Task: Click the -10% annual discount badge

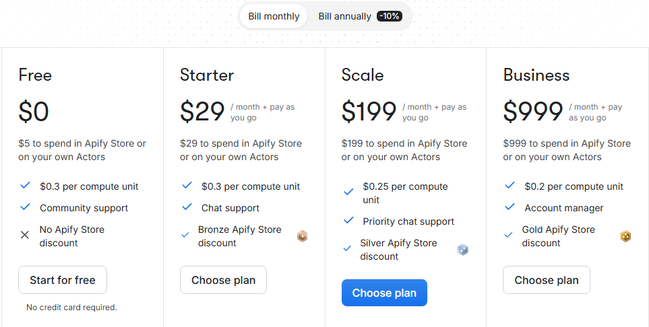Action: tap(390, 16)
